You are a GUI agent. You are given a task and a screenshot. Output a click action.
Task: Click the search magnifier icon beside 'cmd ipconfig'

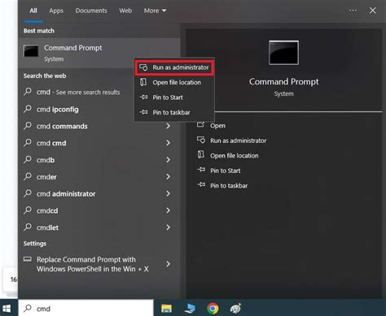(28, 109)
